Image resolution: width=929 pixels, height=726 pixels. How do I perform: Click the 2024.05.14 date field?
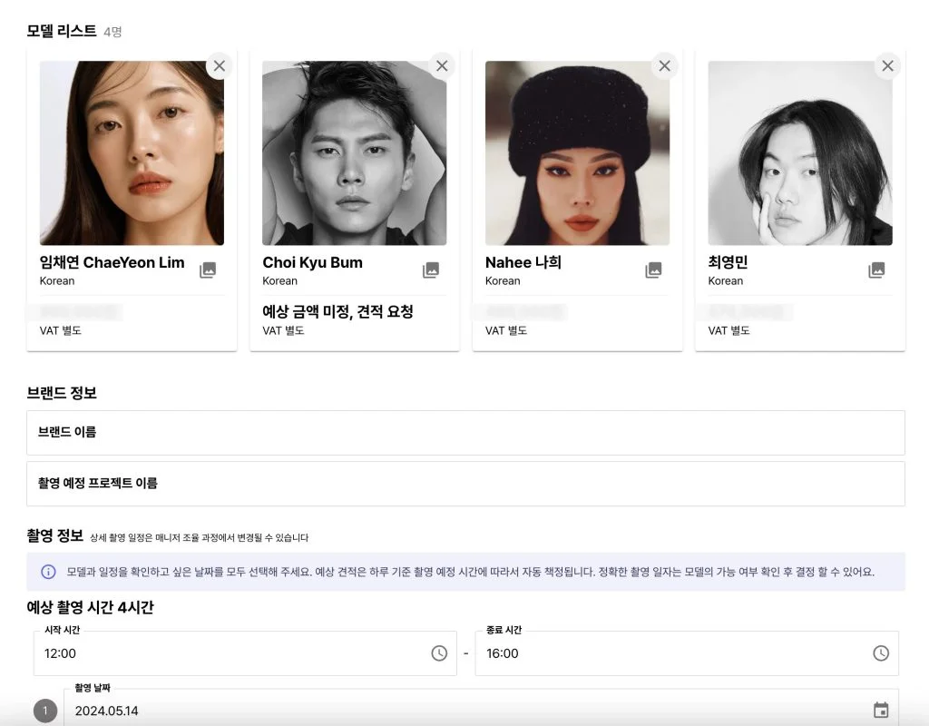click(x=363, y=710)
